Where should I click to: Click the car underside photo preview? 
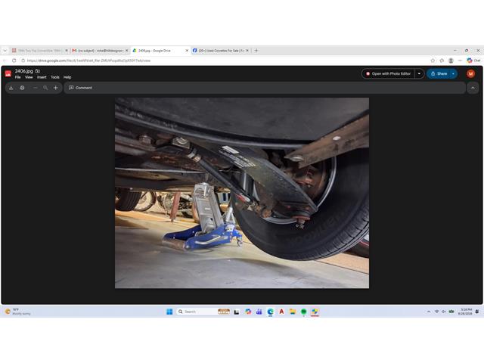tap(242, 193)
